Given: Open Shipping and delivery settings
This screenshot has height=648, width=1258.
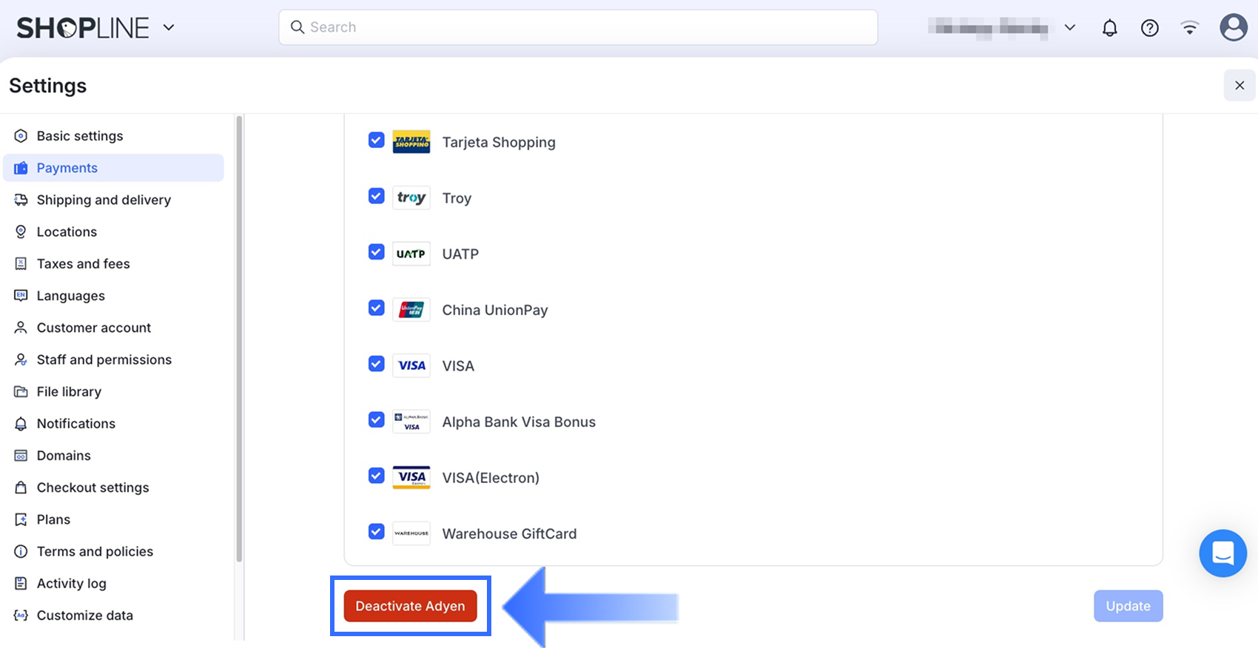Looking at the screenshot, I should (x=104, y=200).
